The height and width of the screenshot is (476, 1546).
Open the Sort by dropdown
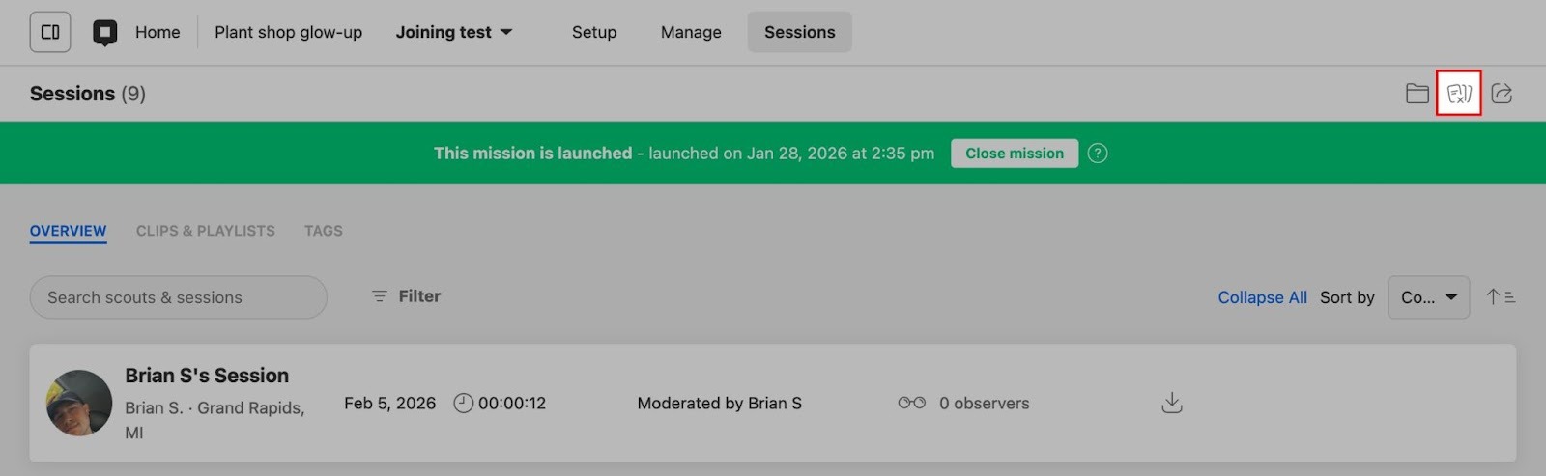[1428, 297]
